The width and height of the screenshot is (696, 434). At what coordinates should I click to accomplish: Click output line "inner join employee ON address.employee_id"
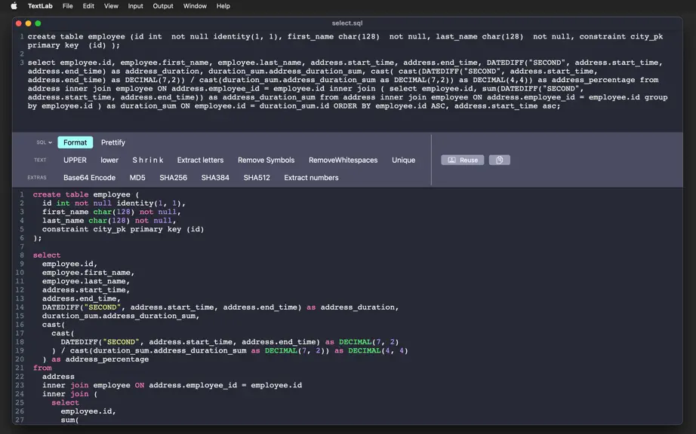[140, 385]
